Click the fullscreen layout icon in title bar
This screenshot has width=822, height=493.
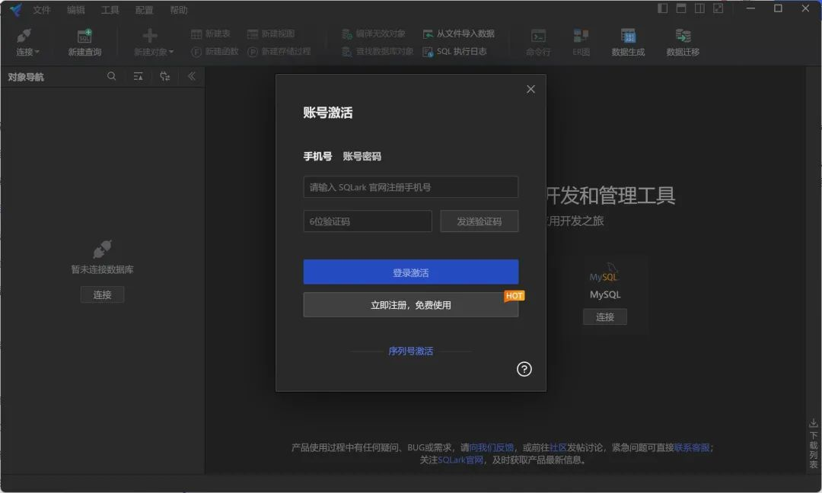pyautogui.click(x=718, y=8)
